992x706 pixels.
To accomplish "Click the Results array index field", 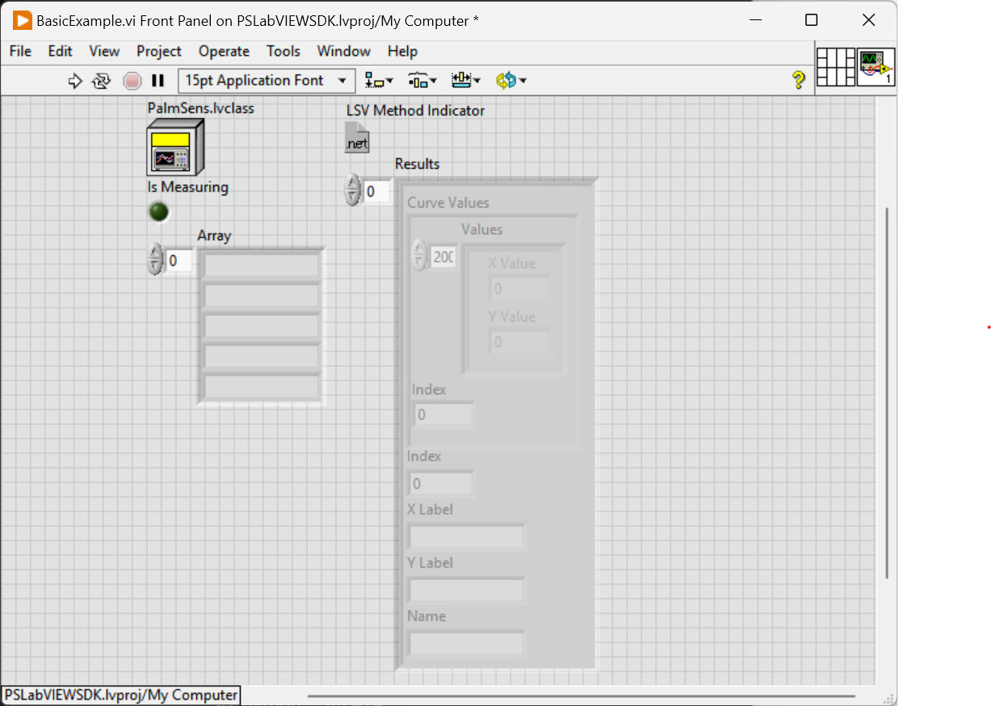I will [x=376, y=191].
